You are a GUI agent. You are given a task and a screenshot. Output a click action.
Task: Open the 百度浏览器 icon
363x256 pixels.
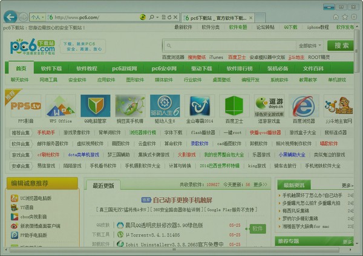pyautogui.click(x=304, y=106)
